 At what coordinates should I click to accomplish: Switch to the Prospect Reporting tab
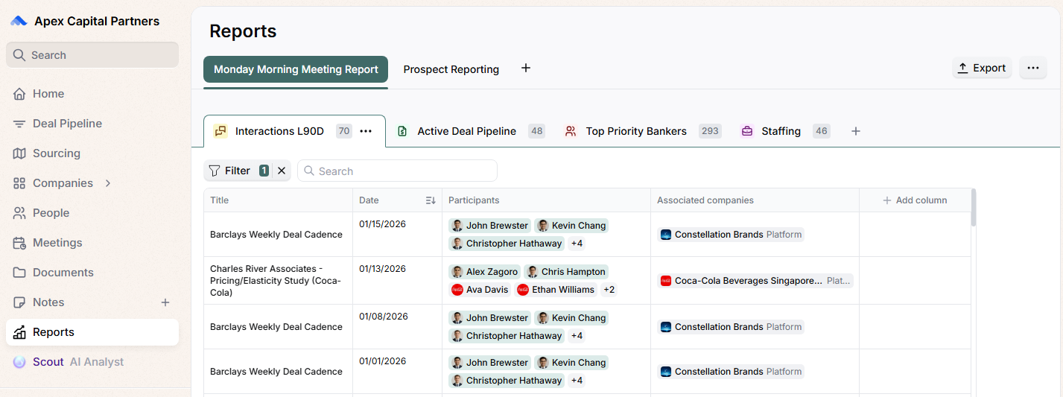coord(451,69)
